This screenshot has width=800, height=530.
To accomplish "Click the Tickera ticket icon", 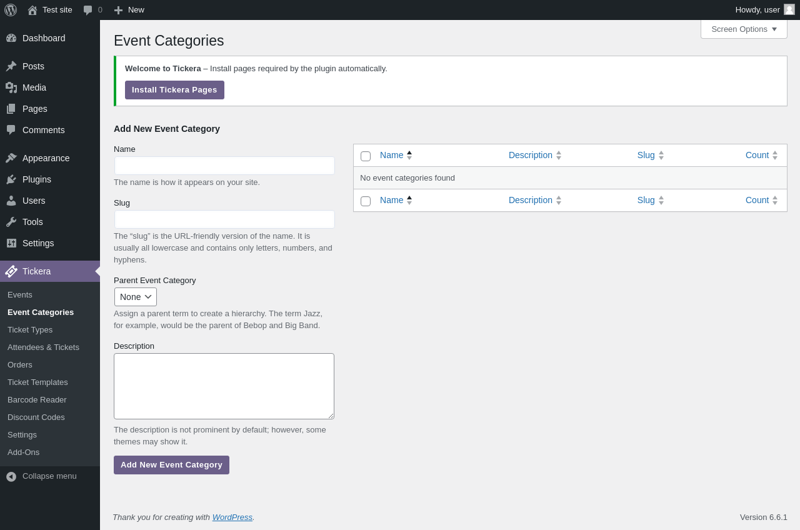I will tap(11, 271).
